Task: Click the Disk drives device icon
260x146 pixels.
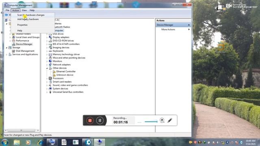Action: pyautogui.click(x=50, y=34)
